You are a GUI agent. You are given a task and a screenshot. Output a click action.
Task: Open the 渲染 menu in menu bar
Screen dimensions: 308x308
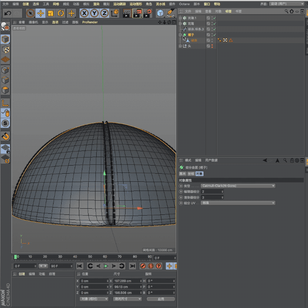96,4
